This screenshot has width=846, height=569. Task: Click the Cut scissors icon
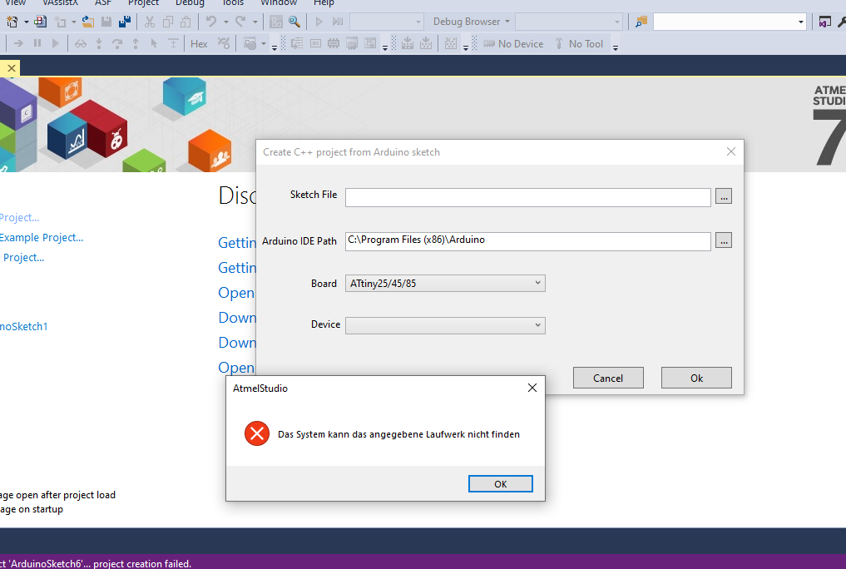tap(150, 22)
